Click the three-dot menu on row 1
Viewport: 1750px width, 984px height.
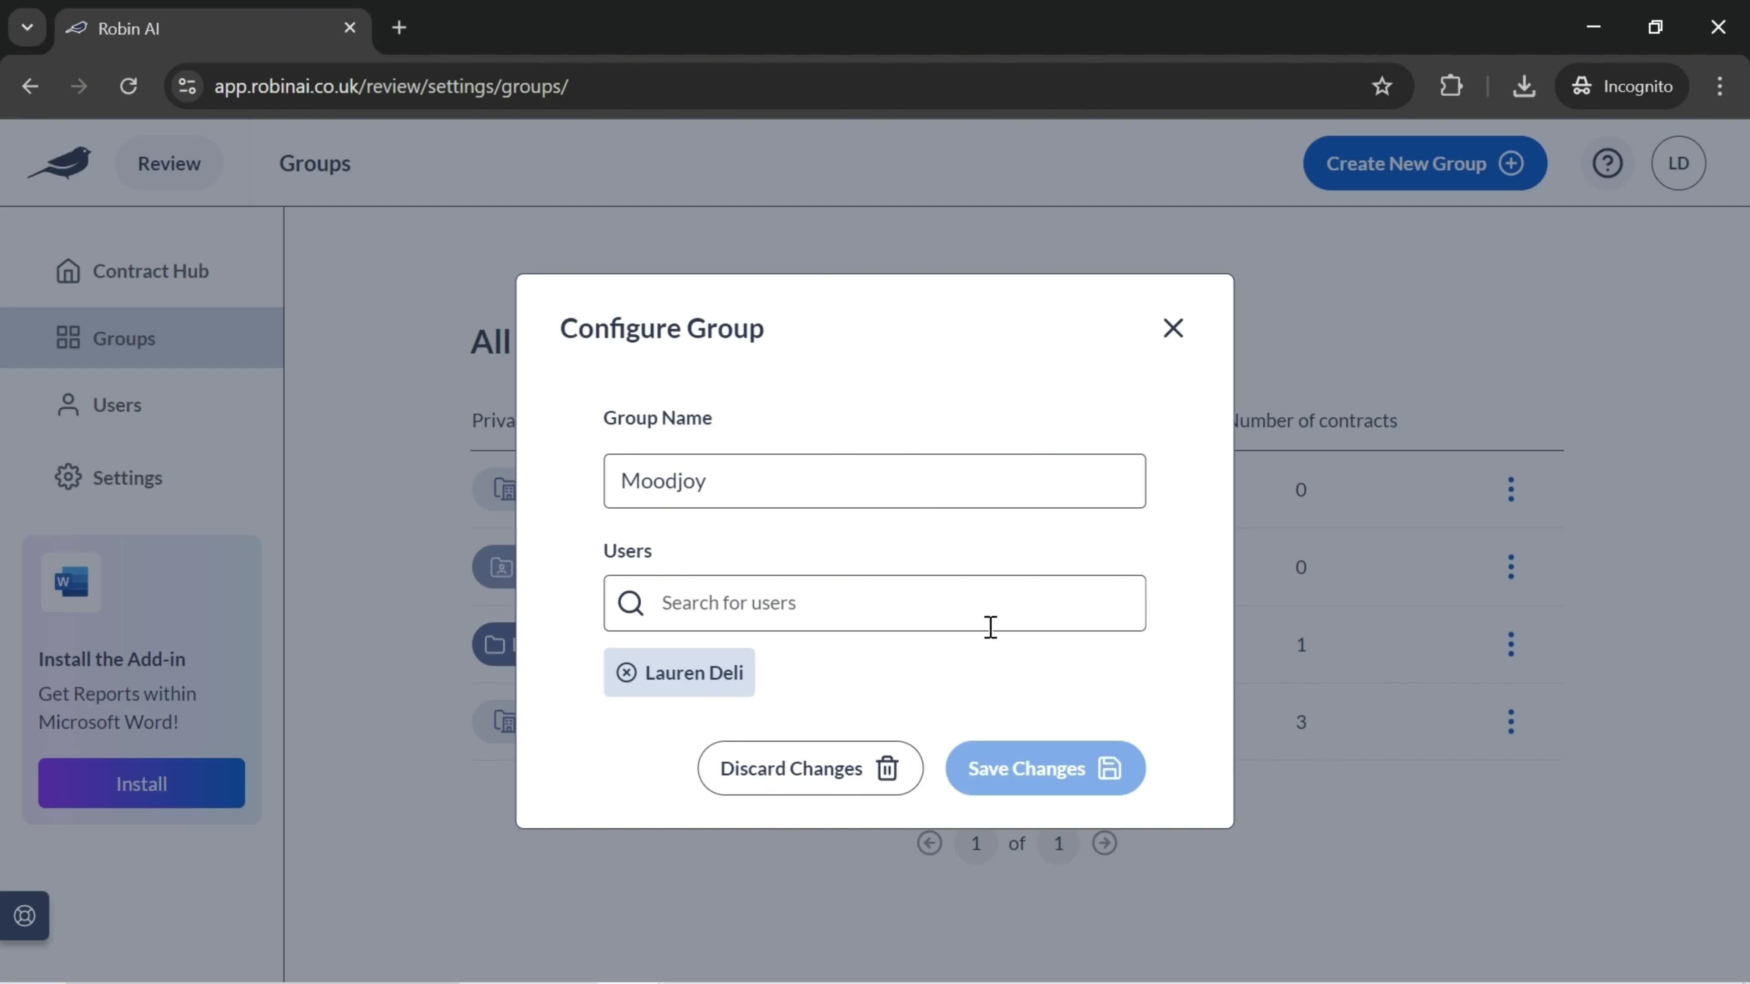coord(1511,489)
